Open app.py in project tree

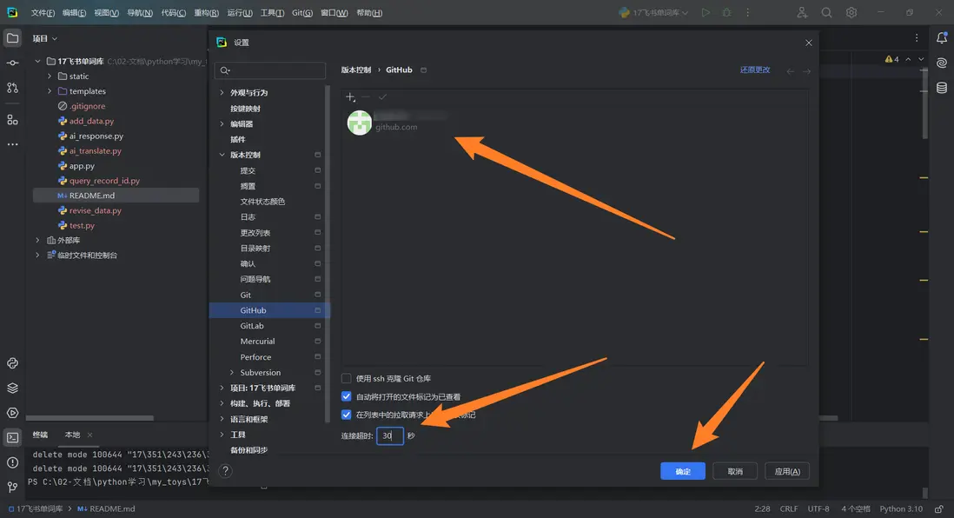82,165
